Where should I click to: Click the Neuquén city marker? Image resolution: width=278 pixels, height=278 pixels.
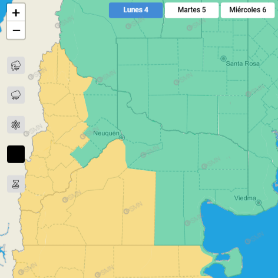(122, 138)
